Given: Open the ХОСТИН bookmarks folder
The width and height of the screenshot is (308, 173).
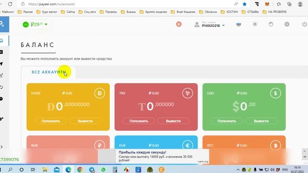Looking at the screenshot, I should pos(229,12).
